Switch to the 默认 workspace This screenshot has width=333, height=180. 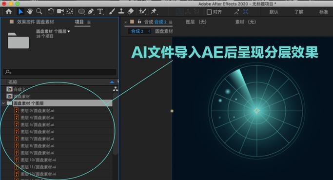(x=274, y=12)
